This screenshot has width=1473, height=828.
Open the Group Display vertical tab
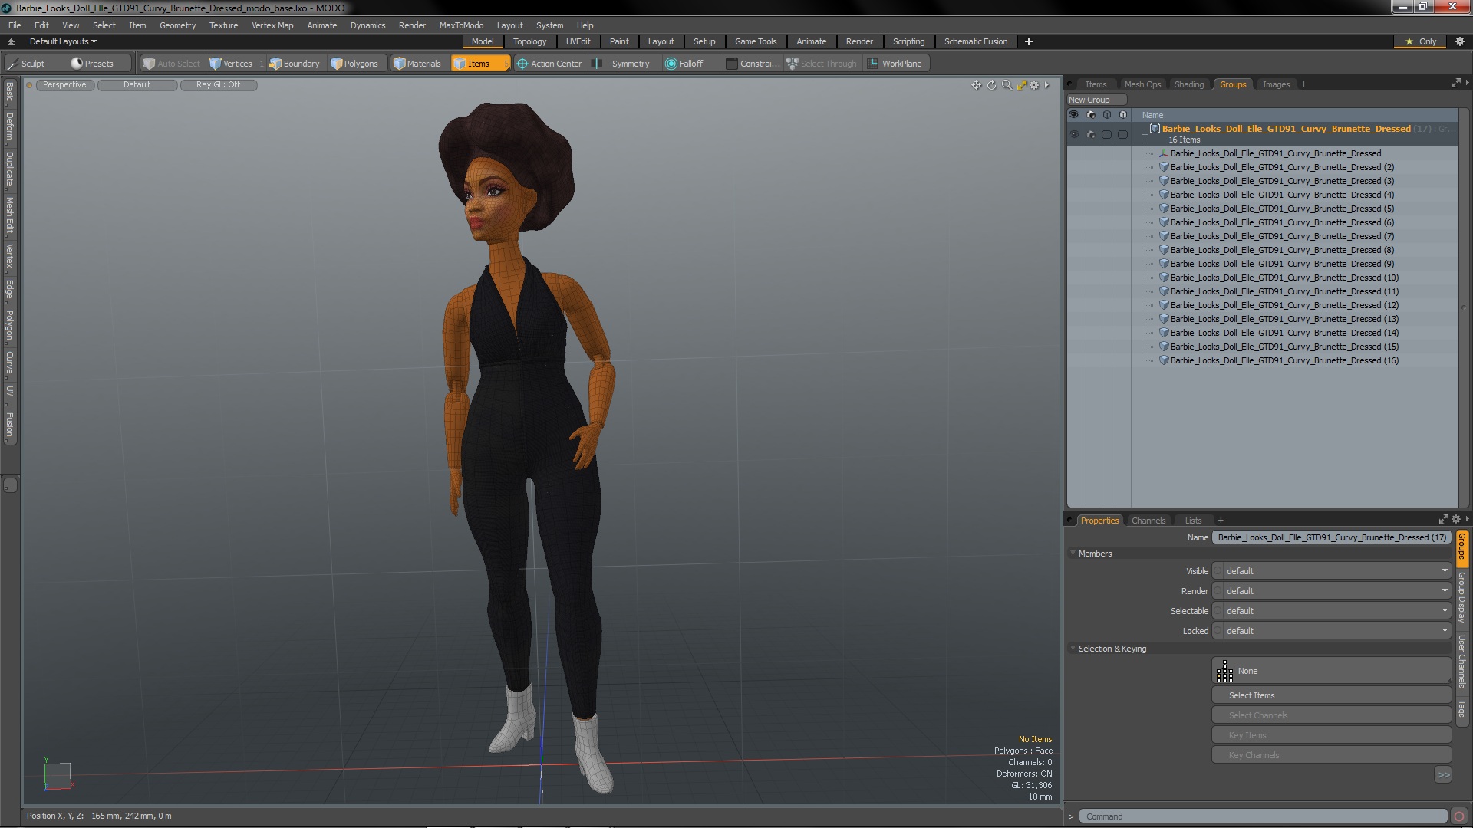pyautogui.click(x=1461, y=597)
